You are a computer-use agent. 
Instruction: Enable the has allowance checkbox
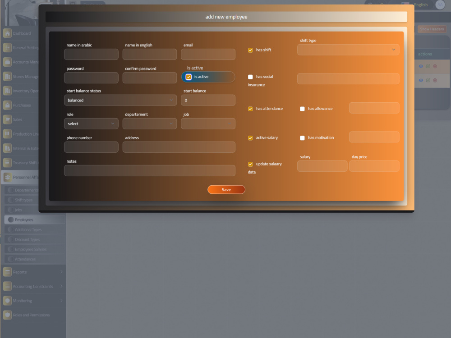point(302,109)
